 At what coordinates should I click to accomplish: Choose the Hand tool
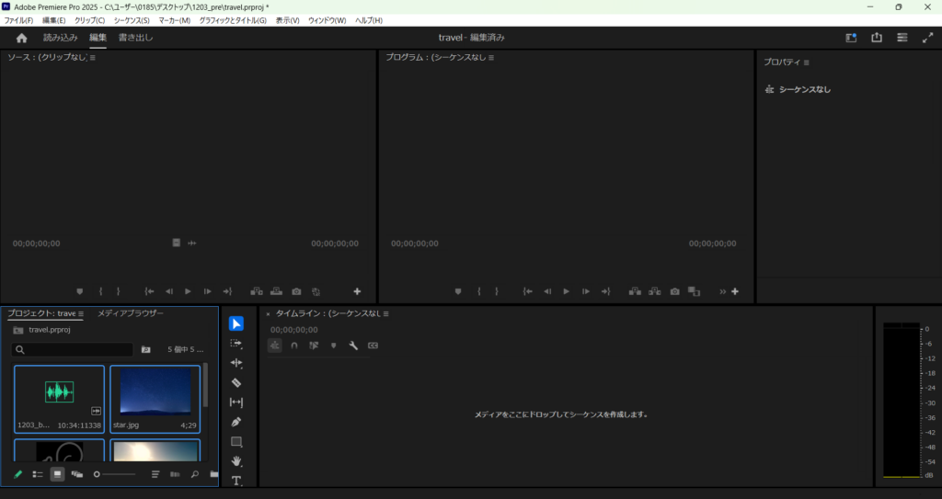coord(236,461)
